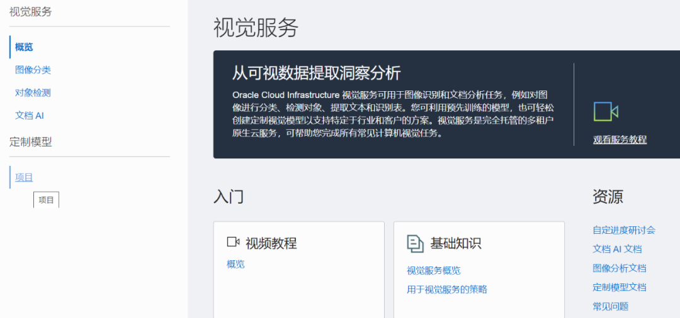Viewport: 680px width, 318px height.
Task: Open the 定制模型文档 resource link
Action: (x=620, y=287)
